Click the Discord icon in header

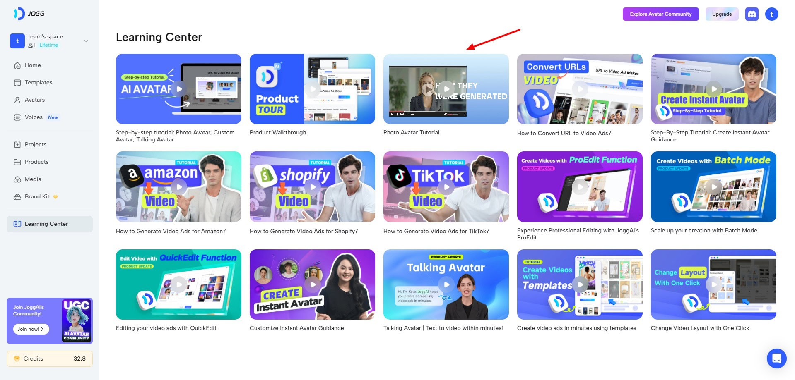point(752,14)
